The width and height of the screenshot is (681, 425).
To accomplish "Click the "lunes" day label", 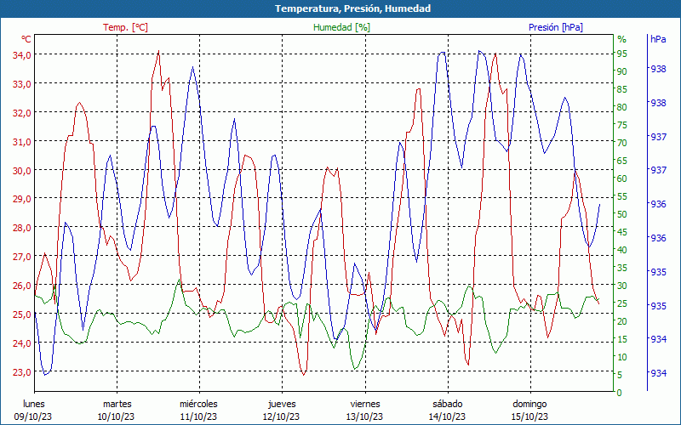I will (34, 404).
